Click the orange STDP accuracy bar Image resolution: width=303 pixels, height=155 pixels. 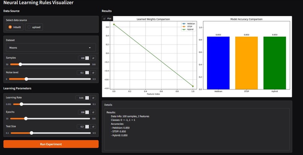tap(246, 63)
